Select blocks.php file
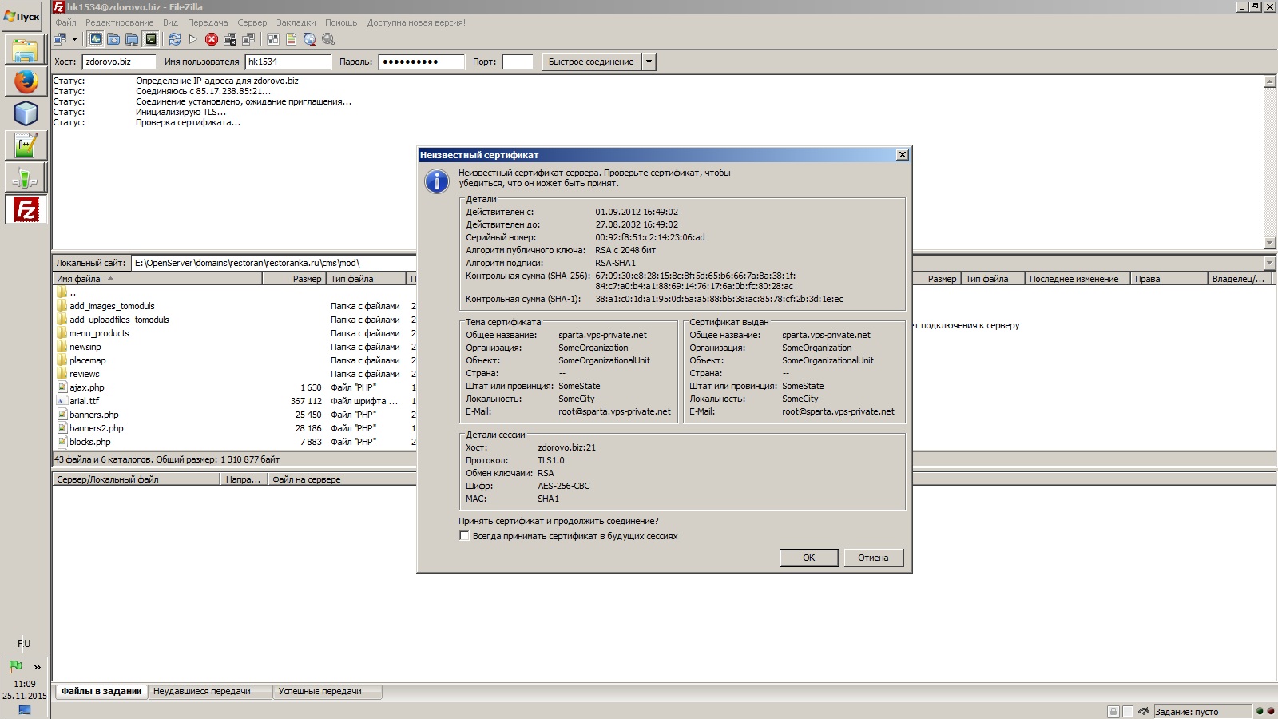The height and width of the screenshot is (719, 1278). tap(89, 442)
